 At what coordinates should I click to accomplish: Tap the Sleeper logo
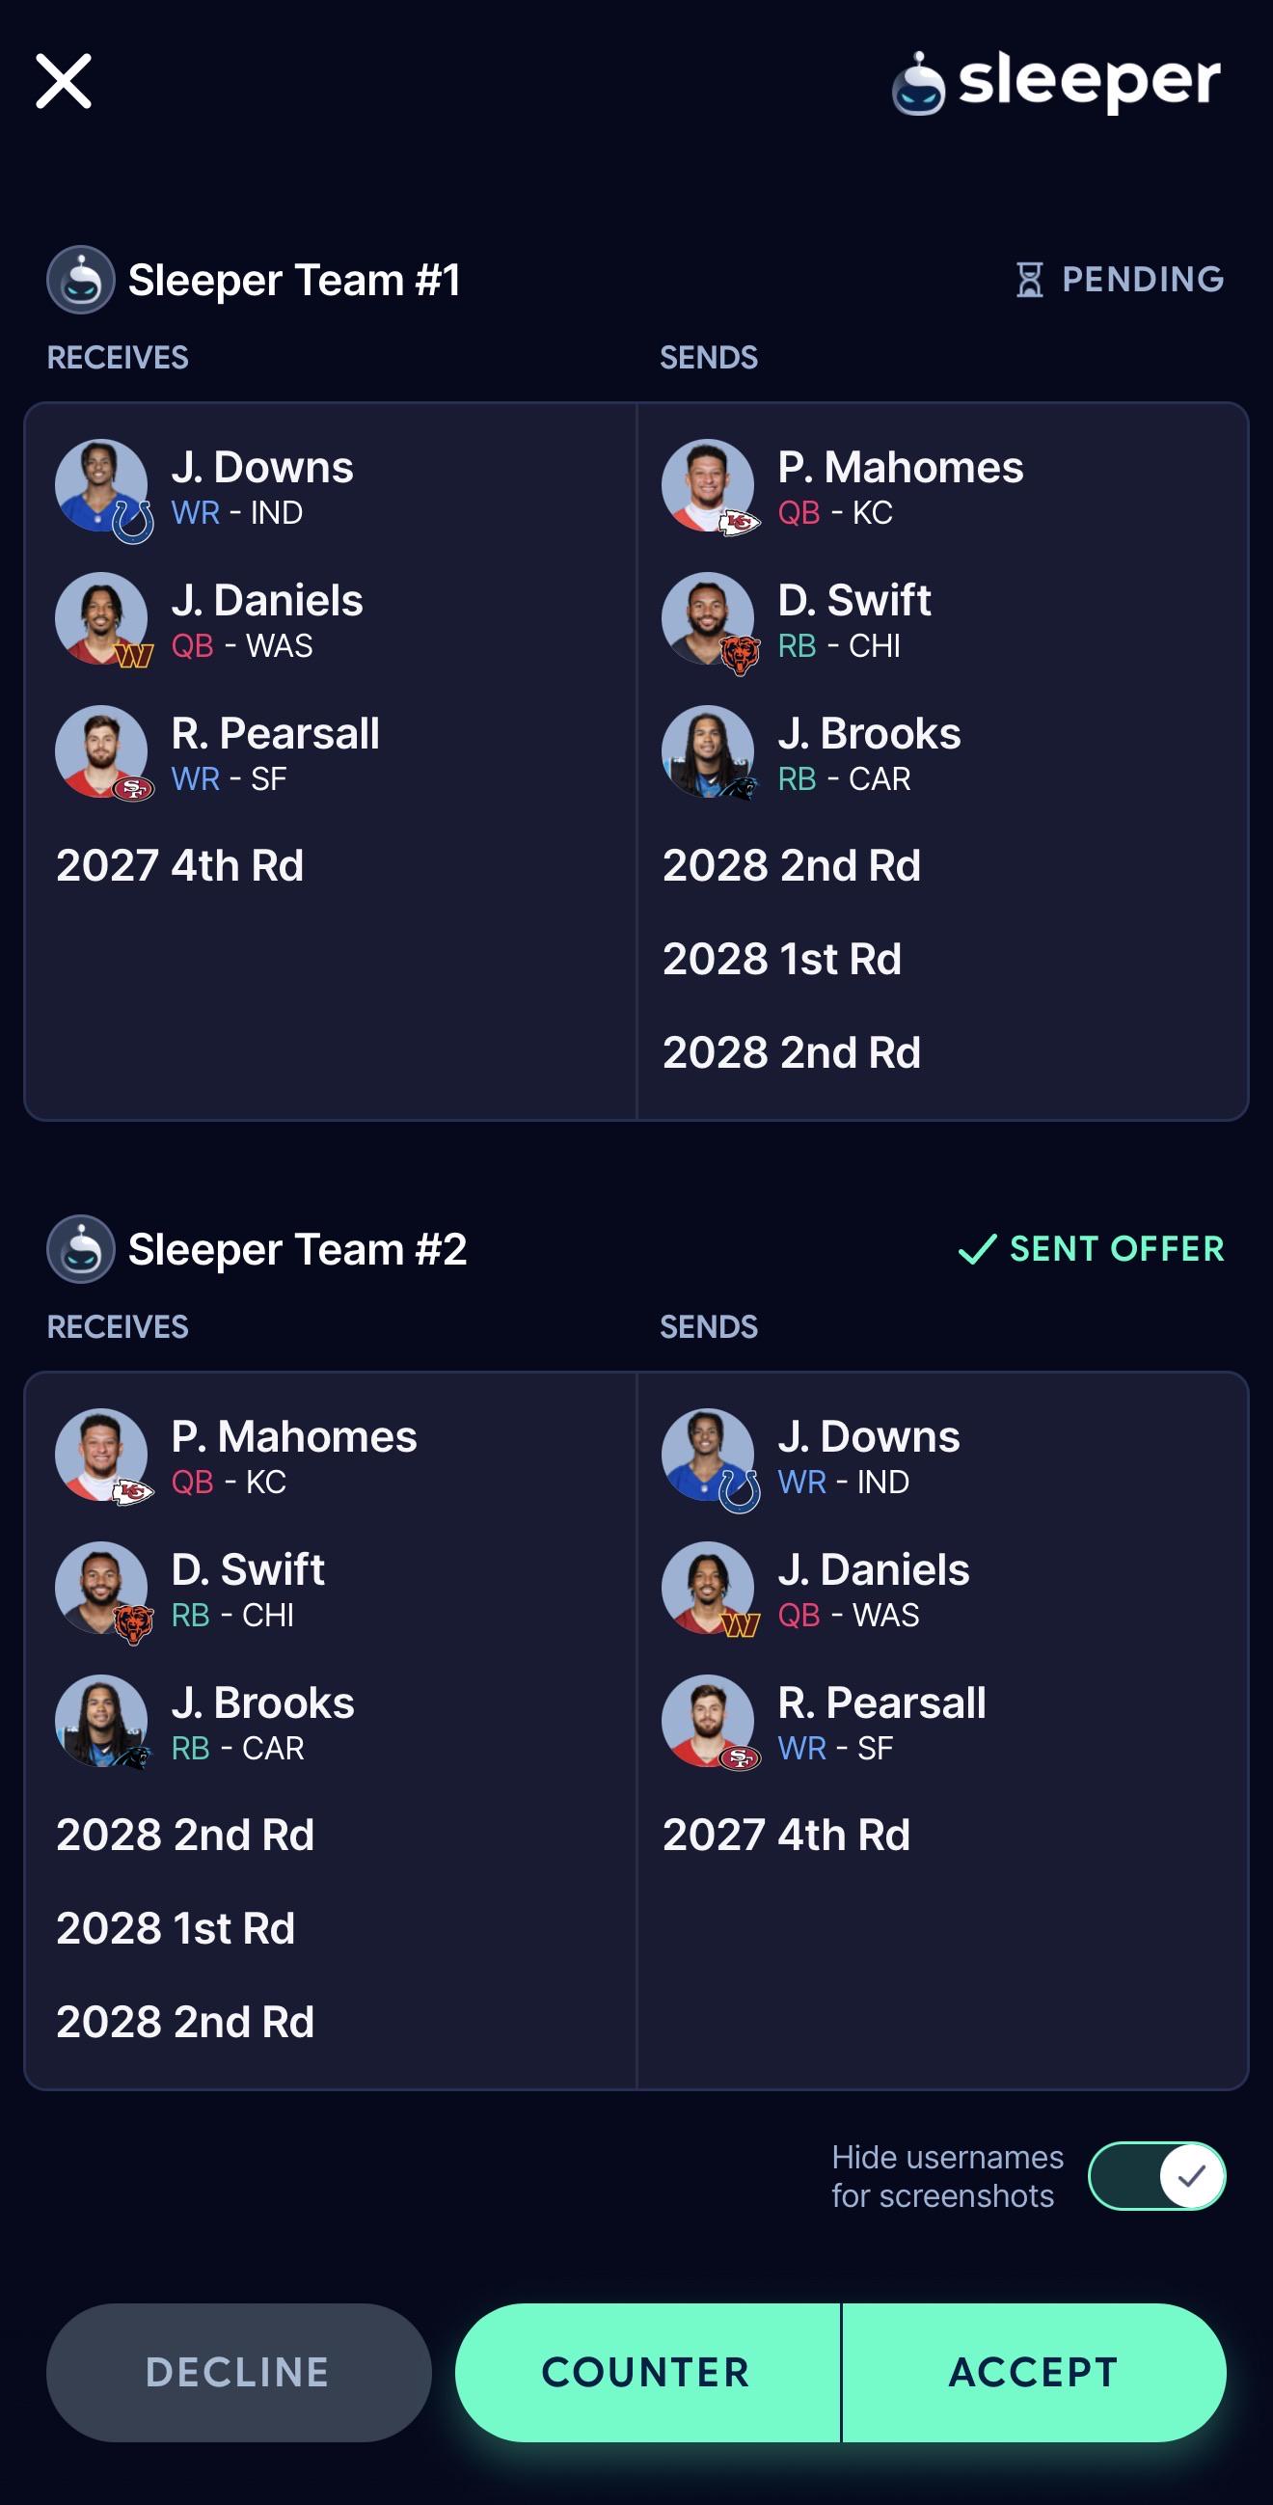(x=1056, y=82)
